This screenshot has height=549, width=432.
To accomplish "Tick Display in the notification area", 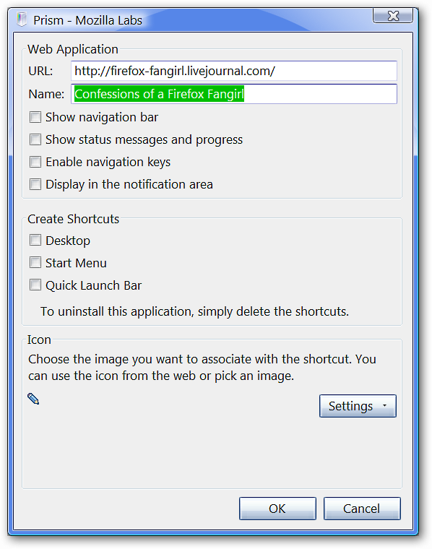I will pos(35,184).
